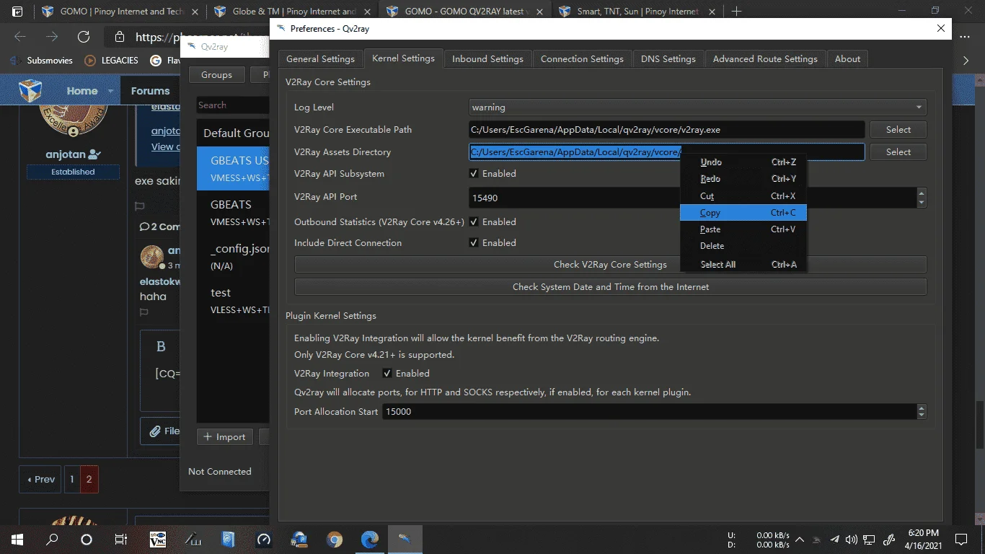
Task: Open the speedometer app in taskbar
Action: point(263,539)
